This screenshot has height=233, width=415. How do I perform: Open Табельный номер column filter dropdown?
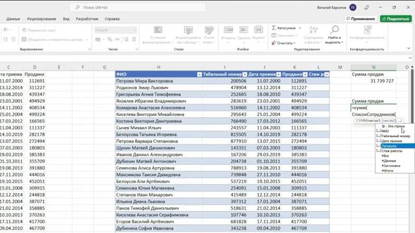tap(244, 74)
